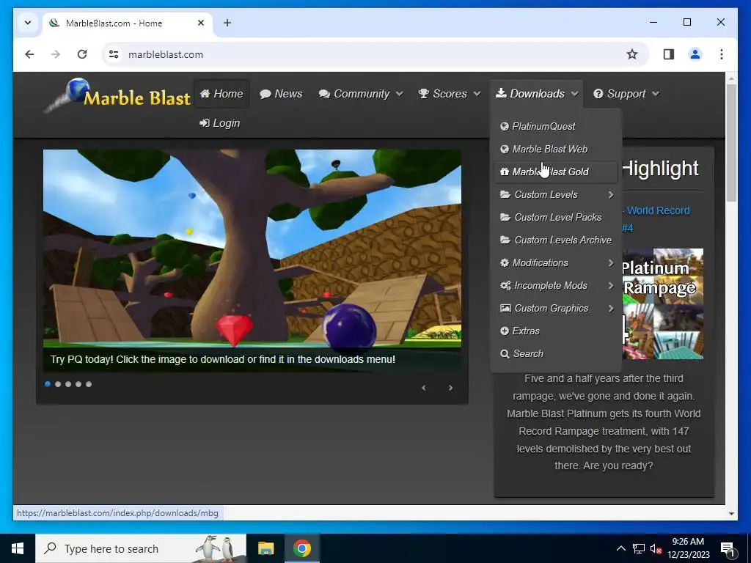Open the Windows Start menu
Screen dimensions: 751x563
point(18,548)
